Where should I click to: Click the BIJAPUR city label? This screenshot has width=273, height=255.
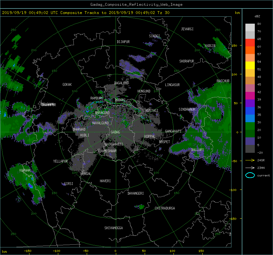123,42
